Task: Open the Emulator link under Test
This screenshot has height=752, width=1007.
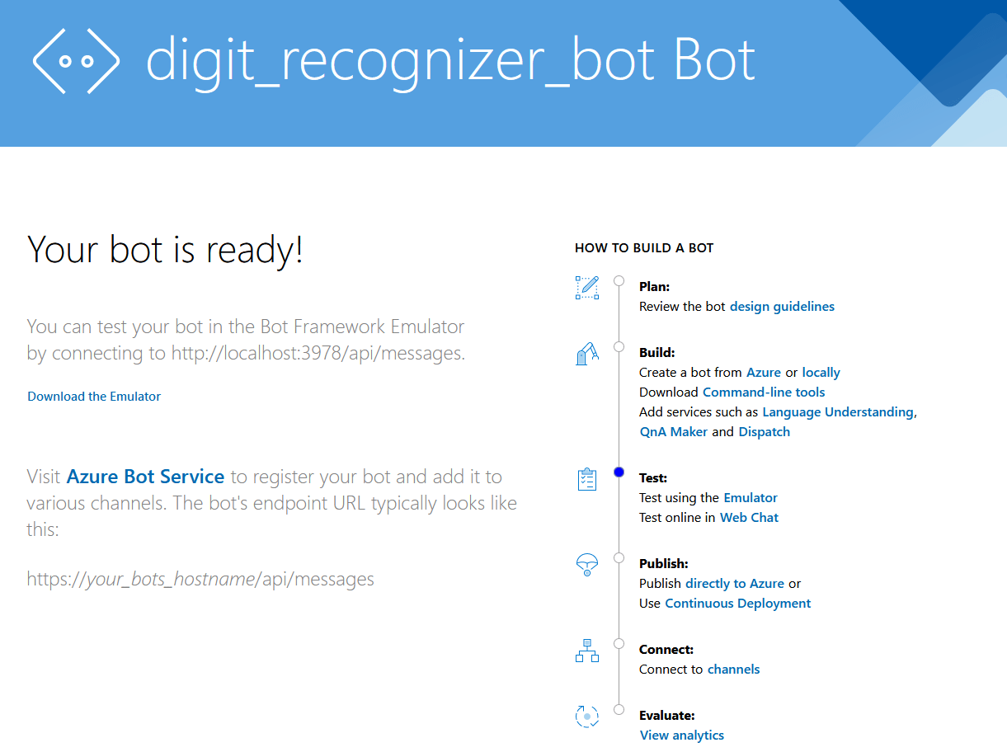Action: pos(751,498)
